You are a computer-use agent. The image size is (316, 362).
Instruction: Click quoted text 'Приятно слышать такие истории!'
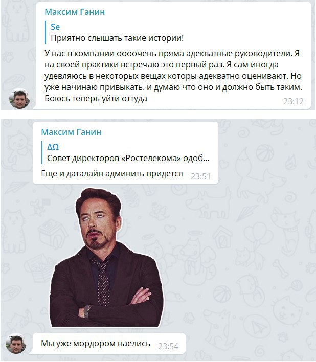pyautogui.click(x=117, y=38)
